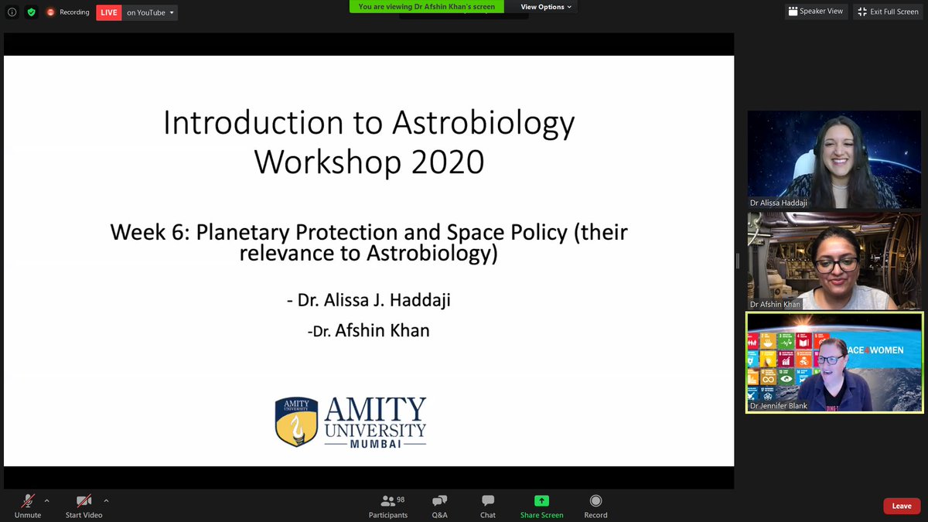Expand audio options arrow next to Unmute
Image resolution: width=928 pixels, height=522 pixels.
pos(47,500)
